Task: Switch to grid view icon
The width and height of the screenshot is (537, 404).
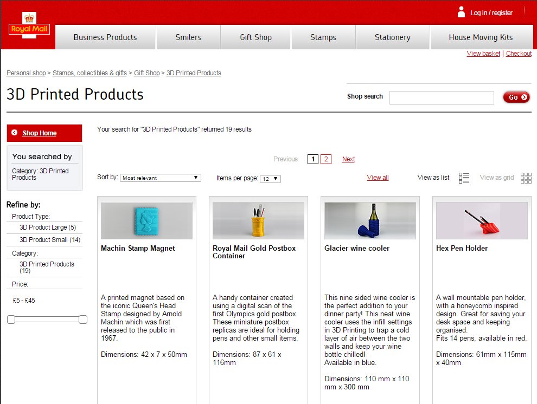Action: point(526,178)
